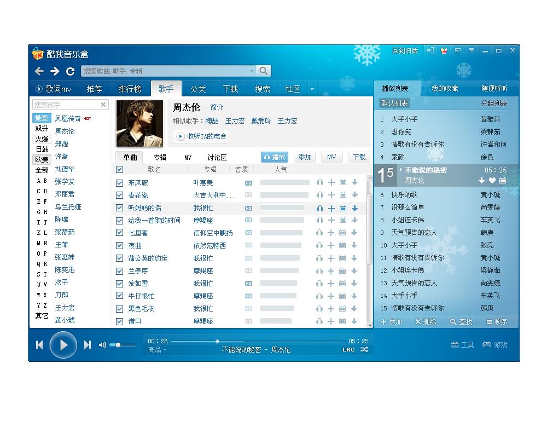Add 青花瓷 to playlist with plus icon
The image size is (547, 438).
point(331,195)
